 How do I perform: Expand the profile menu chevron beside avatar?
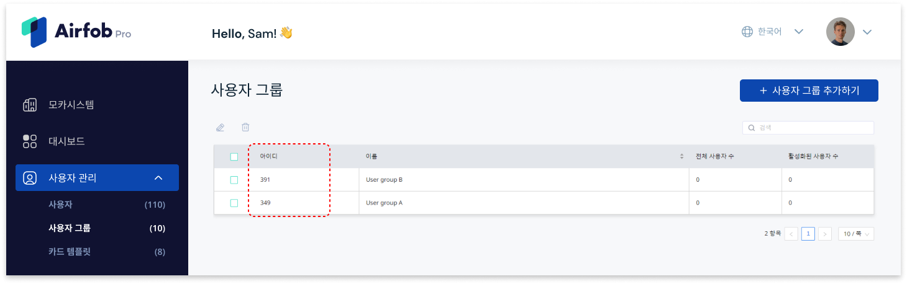click(x=867, y=32)
